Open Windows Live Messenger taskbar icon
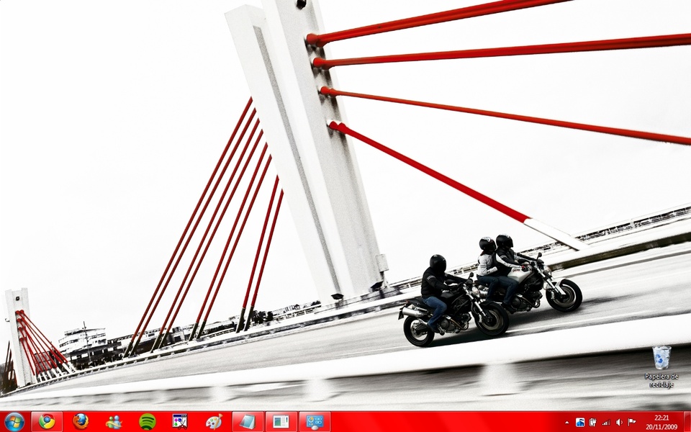Screen dimensions: 691x432 pyautogui.click(x=114, y=421)
